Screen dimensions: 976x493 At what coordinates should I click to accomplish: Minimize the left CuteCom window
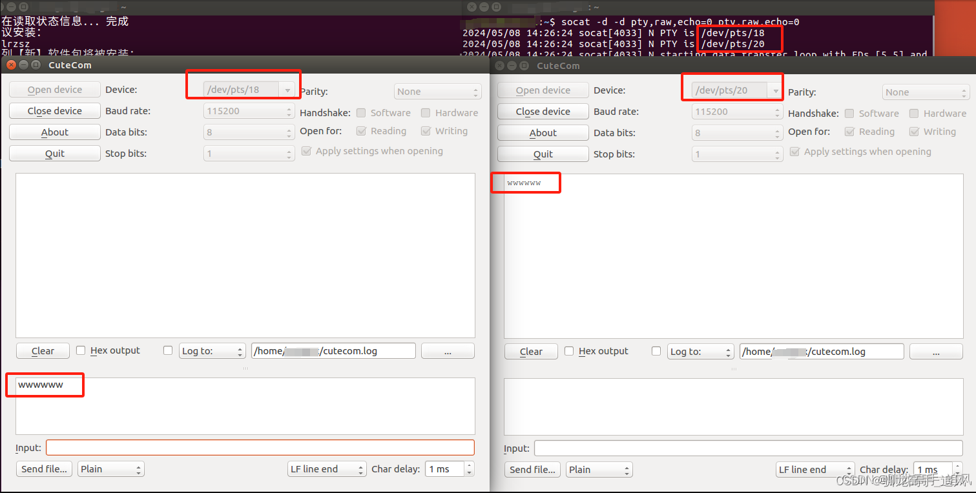[23, 65]
